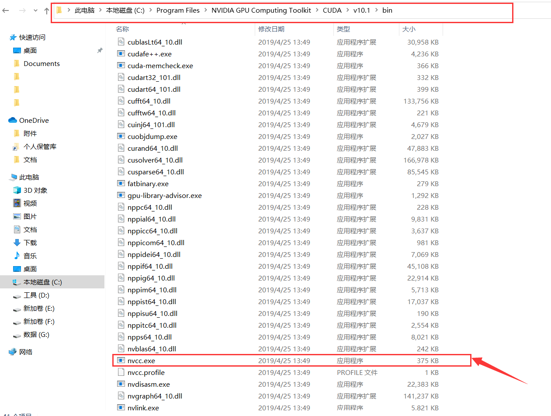Select cuinj64_101.dll file name
The image size is (551, 416).
(151, 125)
